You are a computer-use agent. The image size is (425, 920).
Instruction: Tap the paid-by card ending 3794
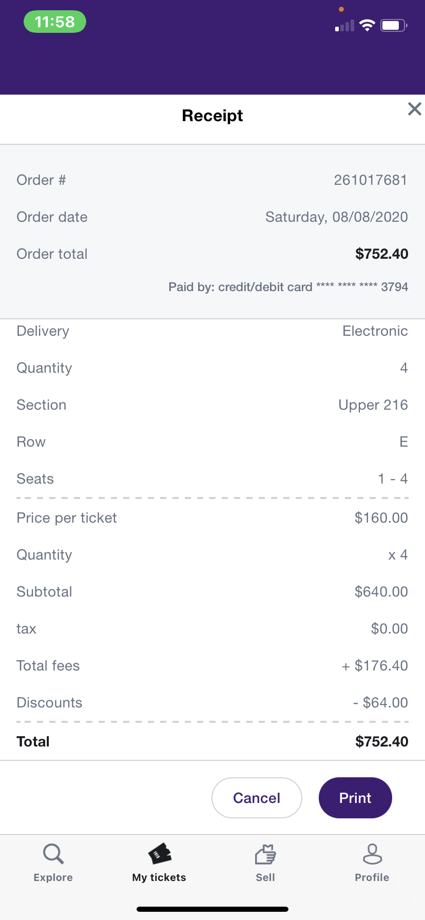(288, 287)
